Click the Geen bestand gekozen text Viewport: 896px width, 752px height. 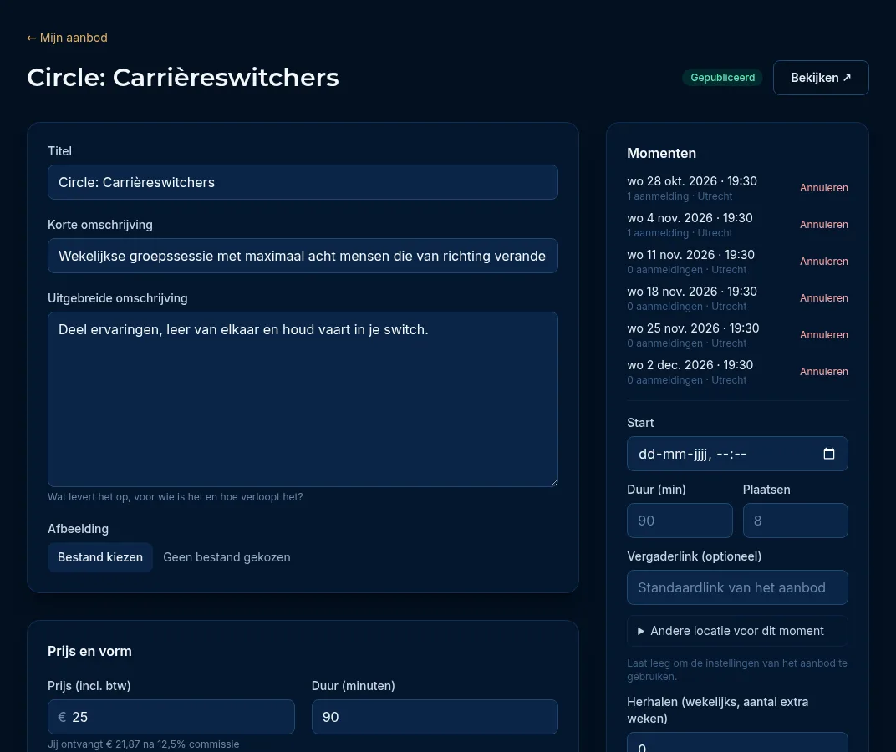(x=227, y=557)
